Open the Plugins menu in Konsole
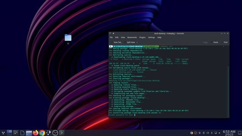242x136 pixels. [142, 37]
